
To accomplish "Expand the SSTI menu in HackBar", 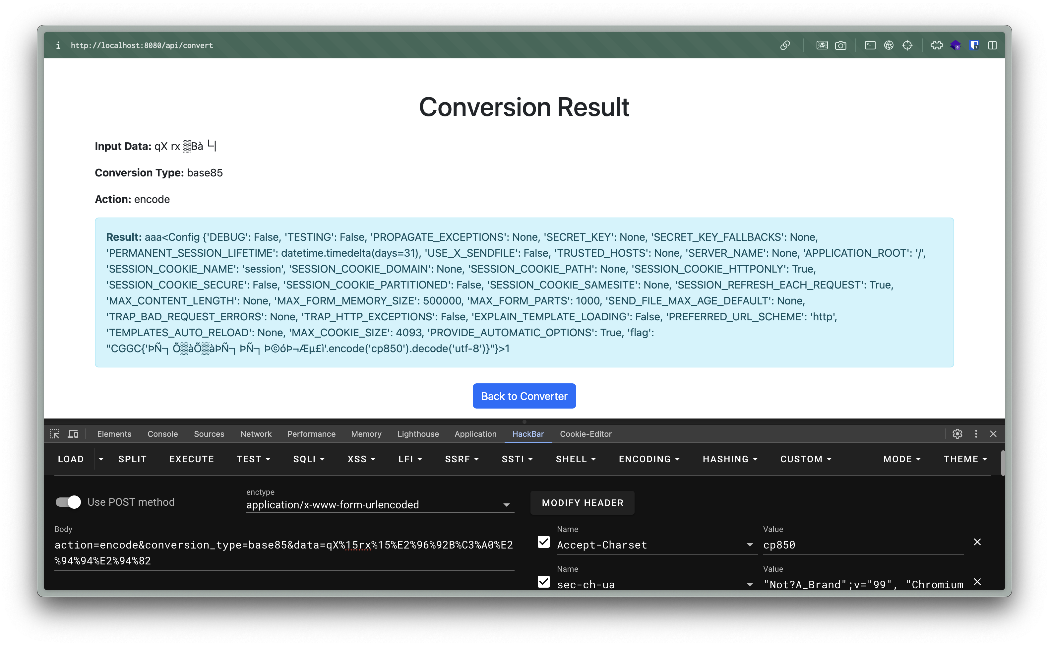I will 517,459.
